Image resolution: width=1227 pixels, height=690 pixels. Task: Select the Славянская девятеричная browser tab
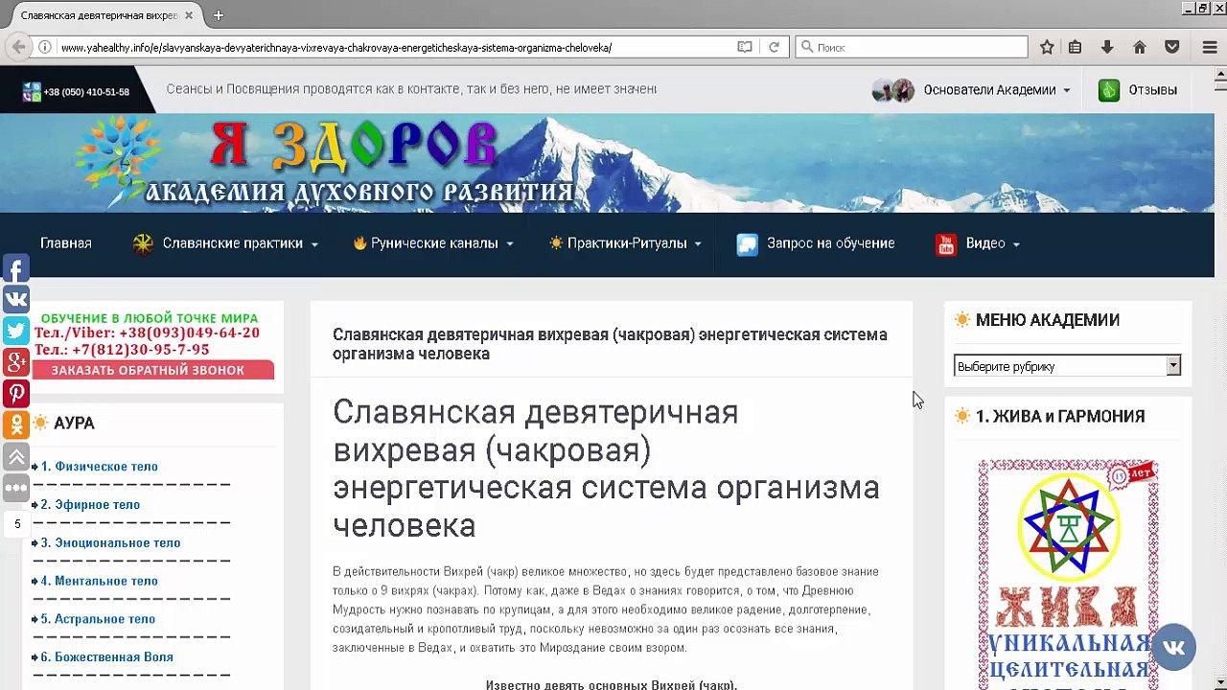[104, 15]
